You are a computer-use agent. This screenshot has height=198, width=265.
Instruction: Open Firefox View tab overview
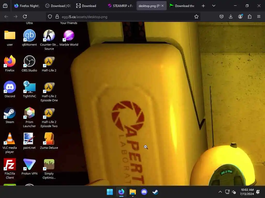[x=5, y=6]
